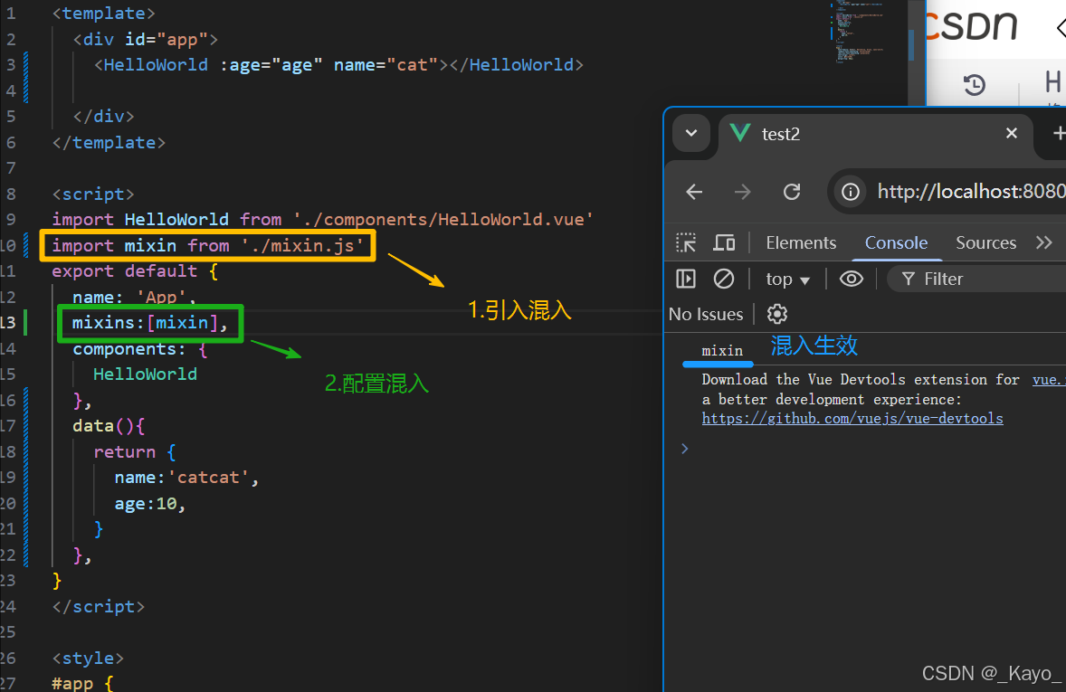Click the CSDN logo
This screenshot has width=1066, height=692.
(x=971, y=27)
